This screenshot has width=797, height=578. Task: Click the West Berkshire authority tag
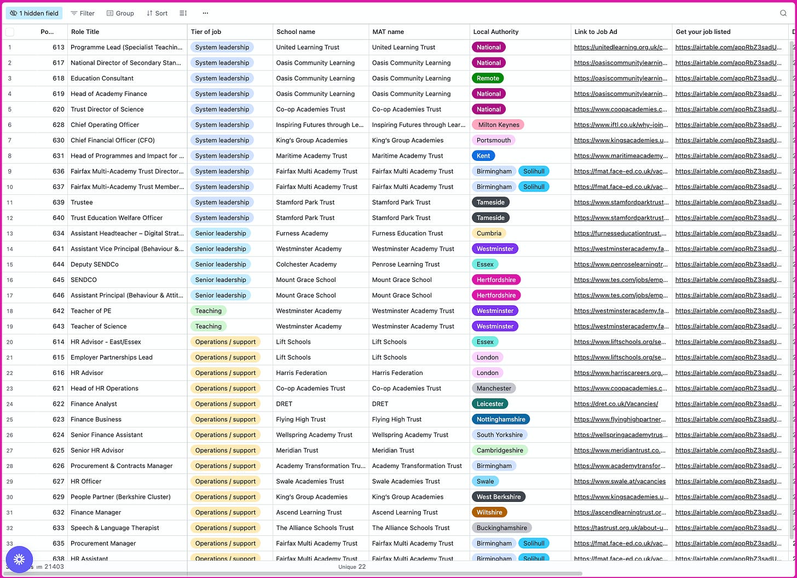(x=499, y=497)
